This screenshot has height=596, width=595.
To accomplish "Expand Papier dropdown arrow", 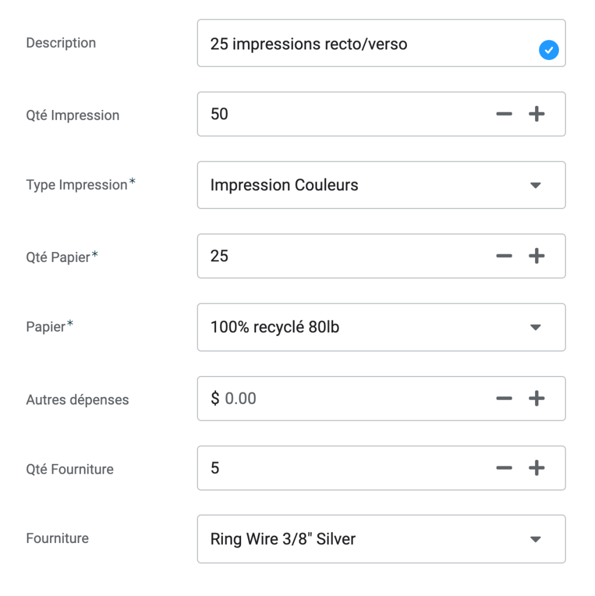I will [536, 328].
